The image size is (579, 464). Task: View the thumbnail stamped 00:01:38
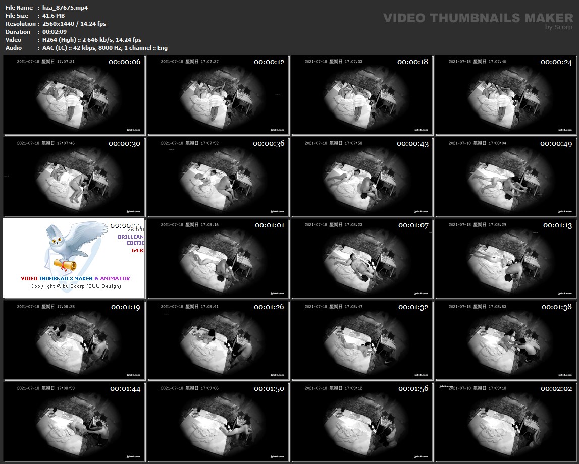point(505,340)
